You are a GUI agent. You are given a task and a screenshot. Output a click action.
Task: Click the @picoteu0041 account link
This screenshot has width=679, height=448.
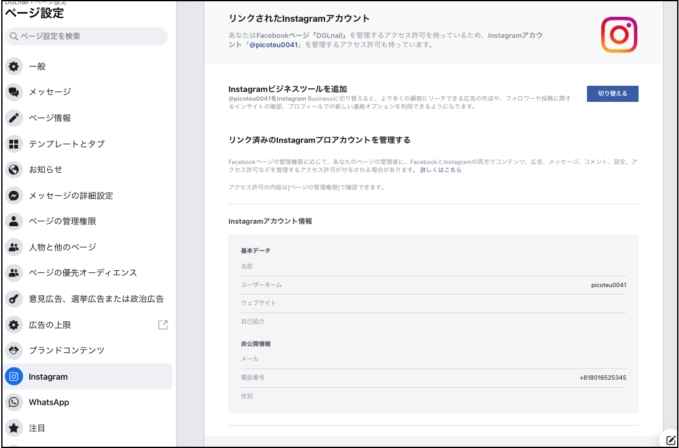pyautogui.click(x=274, y=45)
